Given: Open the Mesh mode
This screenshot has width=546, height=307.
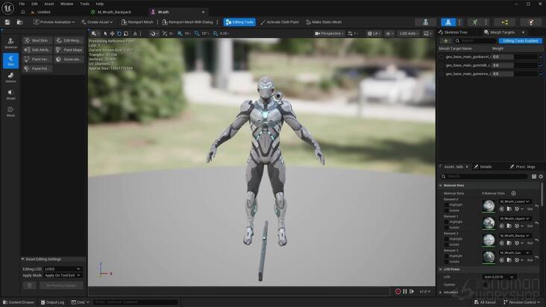Looking at the screenshot, I should 10,111.
